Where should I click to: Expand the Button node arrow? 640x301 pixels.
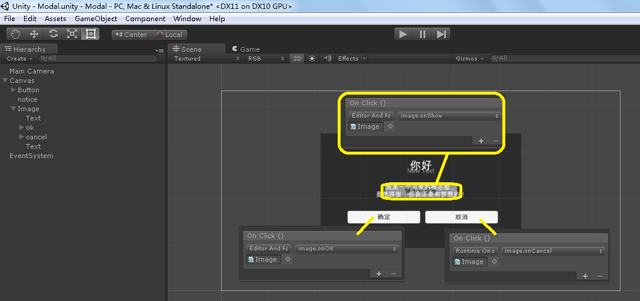tap(13, 90)
